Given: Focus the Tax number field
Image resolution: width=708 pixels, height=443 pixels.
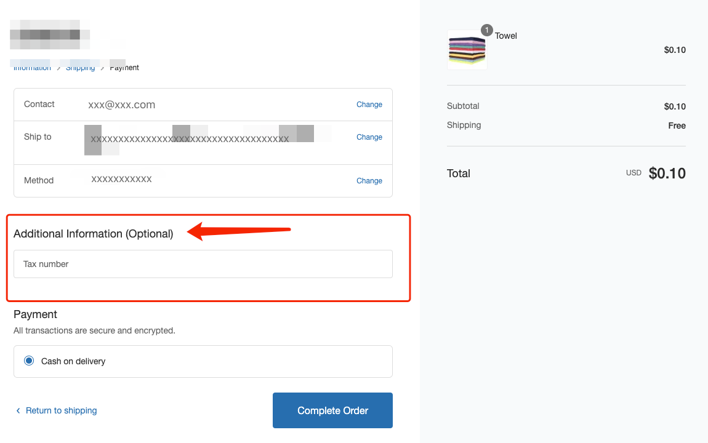Looking at the screenshot, I should coord(203,264).
